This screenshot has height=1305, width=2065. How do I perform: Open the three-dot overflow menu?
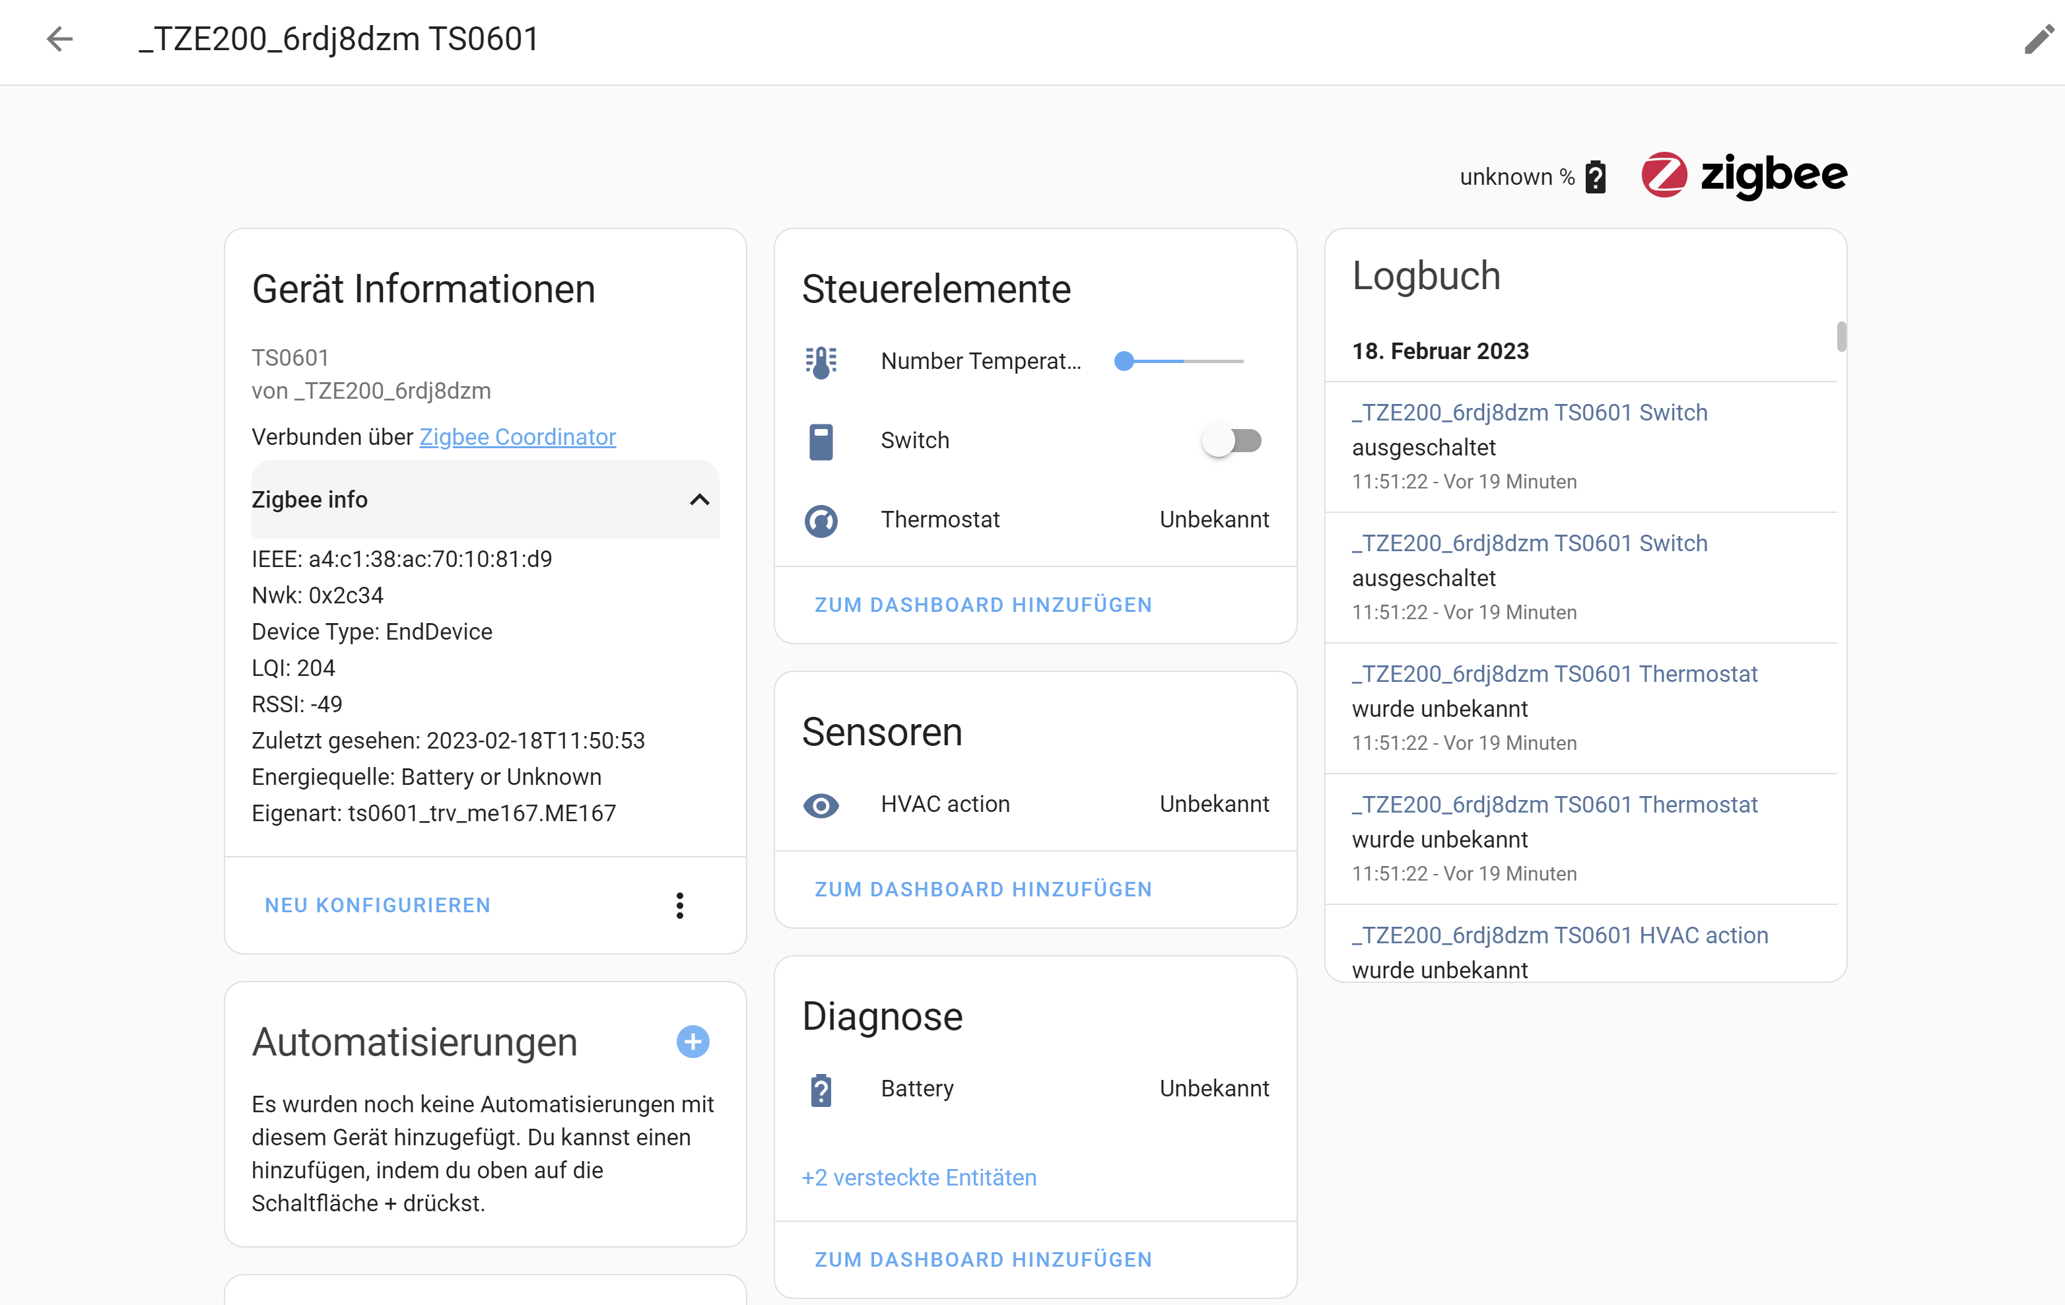coord(679,906)
